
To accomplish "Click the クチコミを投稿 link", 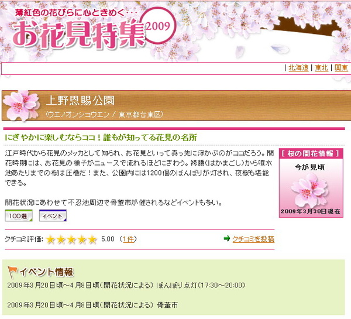I will (253, 239).
